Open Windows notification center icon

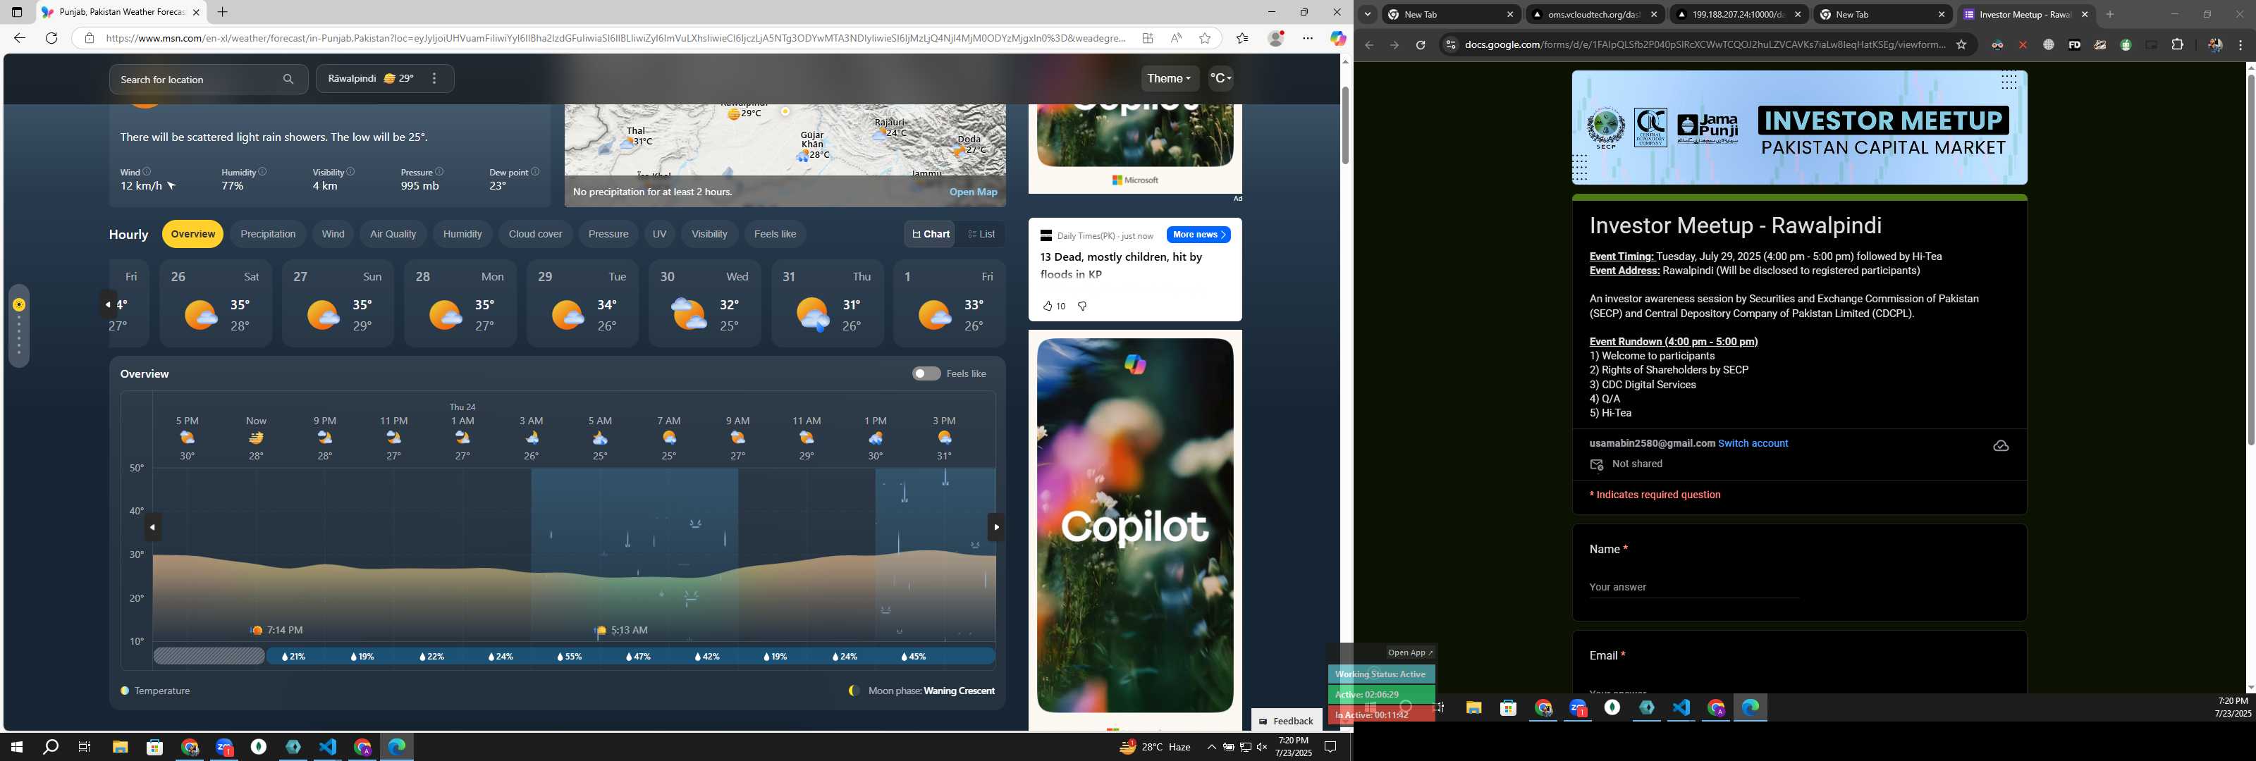(x=1330, y=747)
